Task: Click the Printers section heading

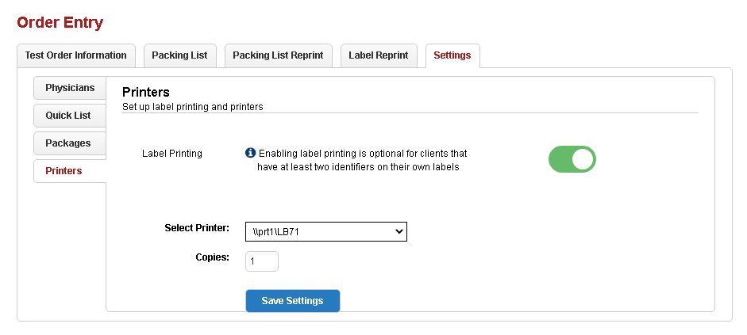Action: pos(146,93)
